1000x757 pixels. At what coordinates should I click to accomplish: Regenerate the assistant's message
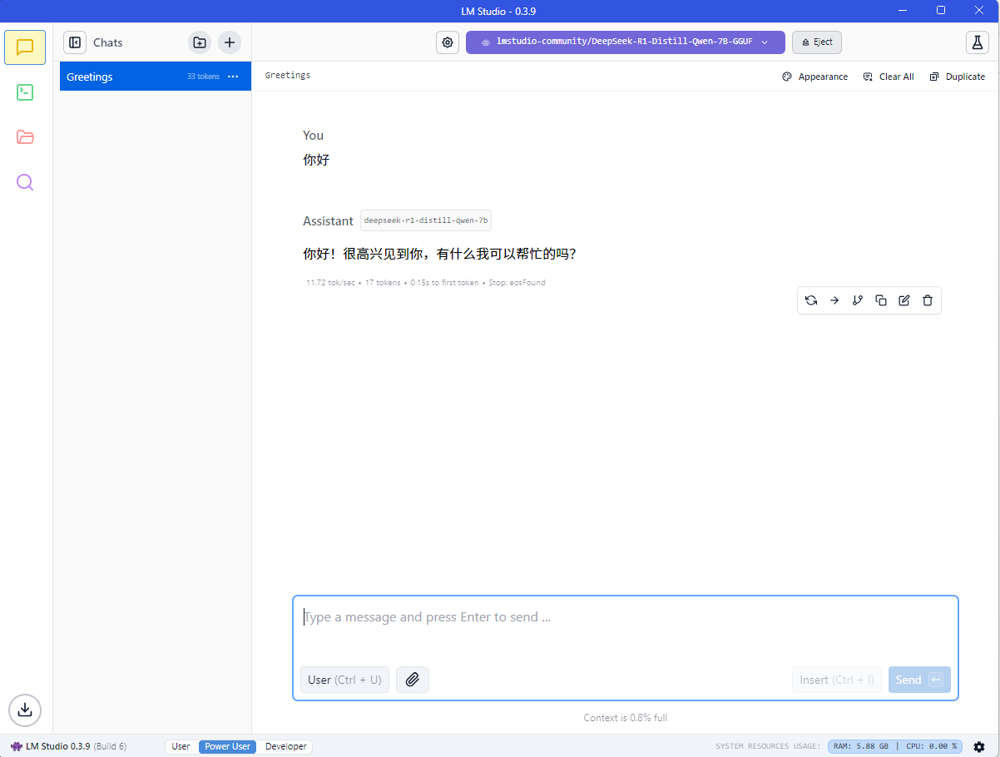click(x=811, y=300)
